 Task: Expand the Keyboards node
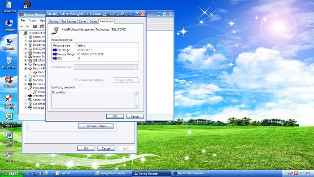(x=26, y=65)
